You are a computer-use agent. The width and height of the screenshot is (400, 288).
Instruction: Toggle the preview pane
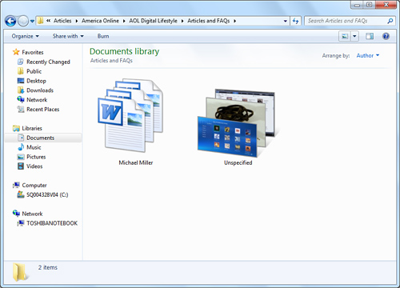[370, 36]
